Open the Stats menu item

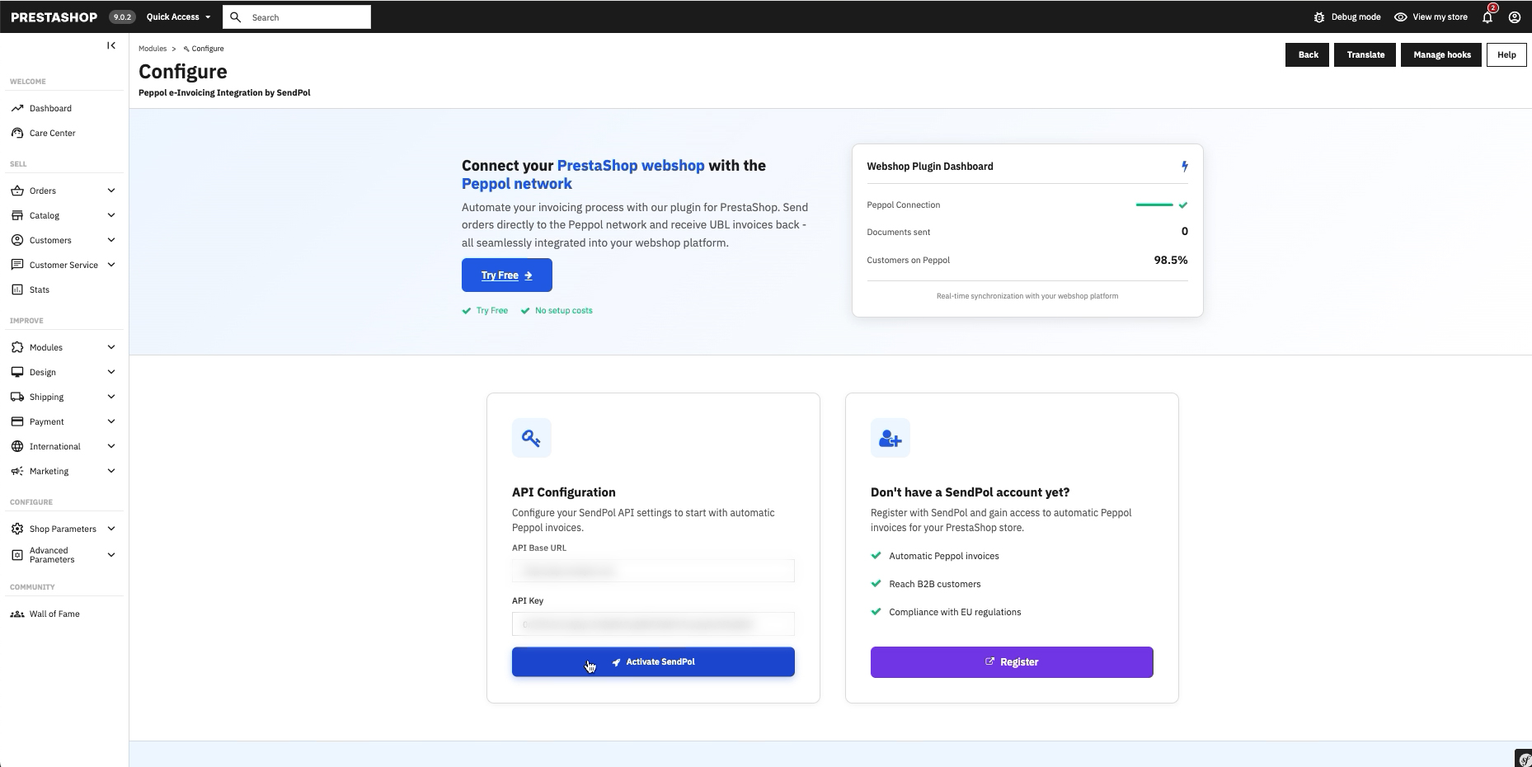pos(40,289)
